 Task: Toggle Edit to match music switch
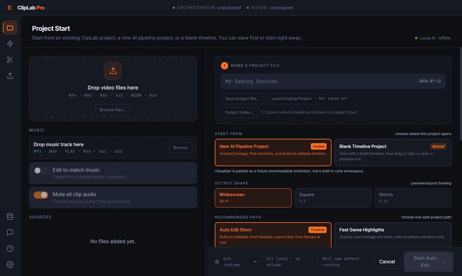41,170
